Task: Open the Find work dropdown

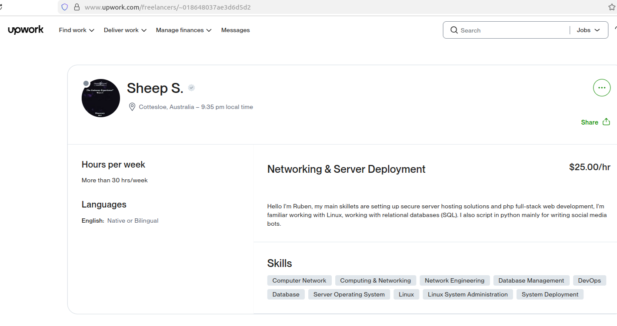Action: pyautogui.click(x=77, y=30)
